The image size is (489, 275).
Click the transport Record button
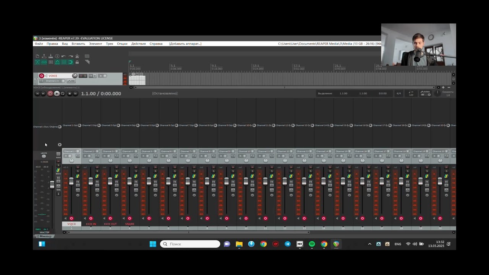pos(50,94)
